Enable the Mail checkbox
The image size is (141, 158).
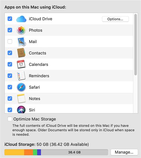(10, 42)
